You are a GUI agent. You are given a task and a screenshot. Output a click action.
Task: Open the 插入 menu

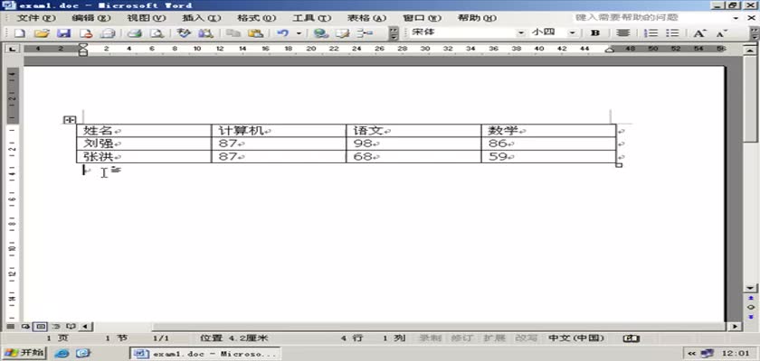(201, 18)
